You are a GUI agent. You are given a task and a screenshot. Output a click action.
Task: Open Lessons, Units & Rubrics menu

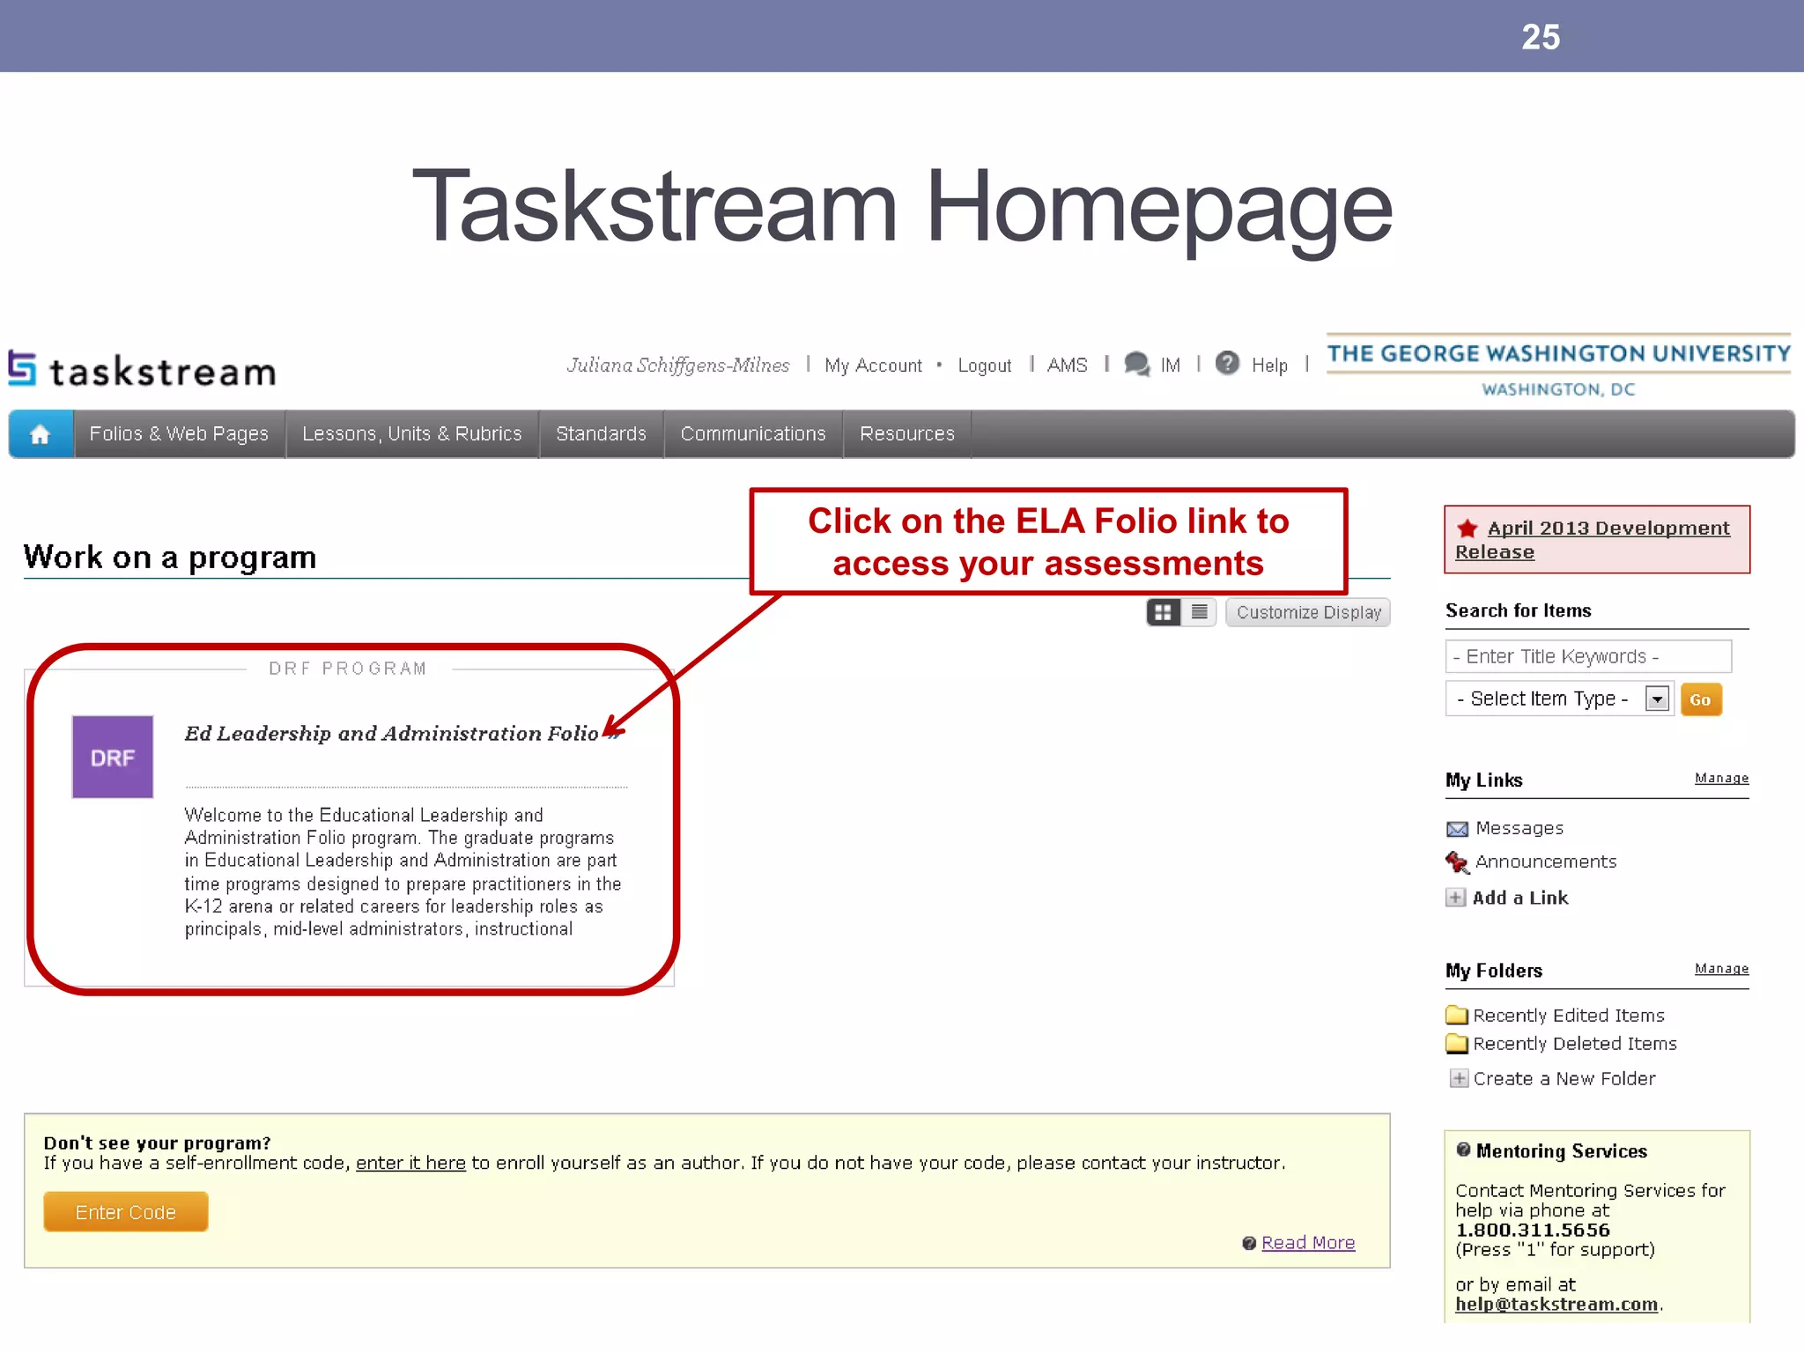412,433
